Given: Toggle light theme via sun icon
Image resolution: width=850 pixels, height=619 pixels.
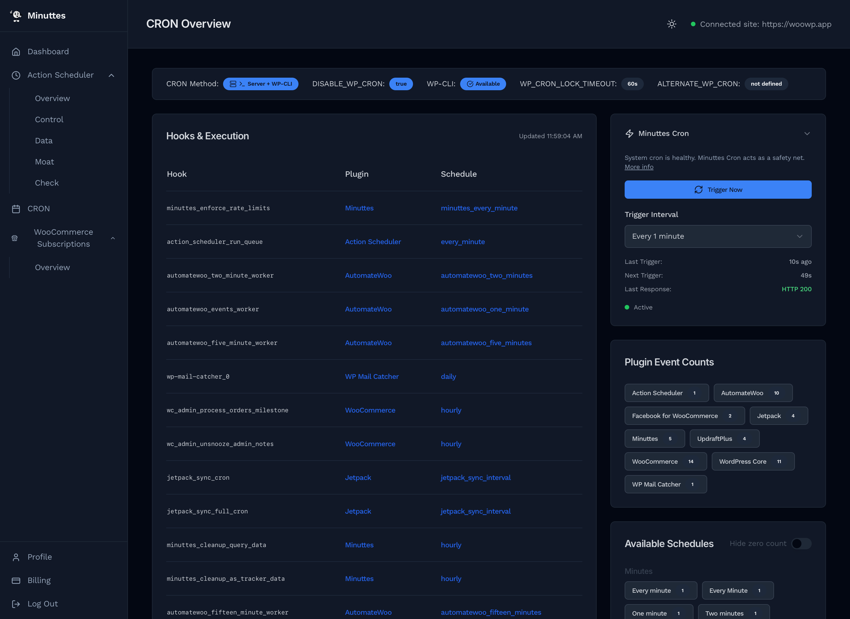Looking at the screenshot, I should (x=671, y=24).
